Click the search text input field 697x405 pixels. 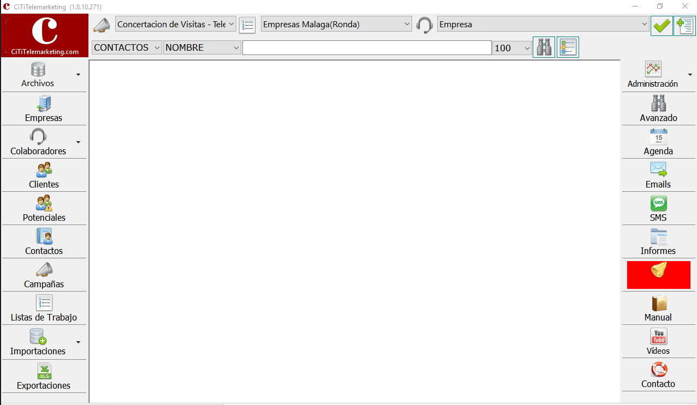click(367, 47)
